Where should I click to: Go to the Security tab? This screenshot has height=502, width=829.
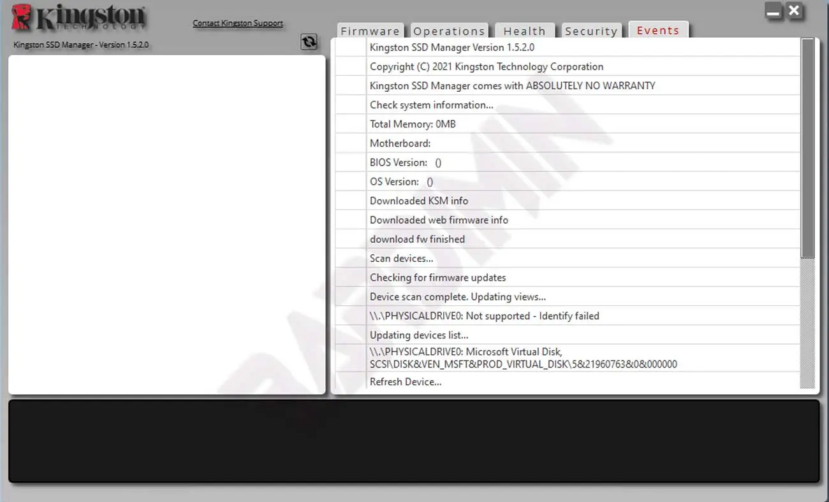[x=591, y=31]
